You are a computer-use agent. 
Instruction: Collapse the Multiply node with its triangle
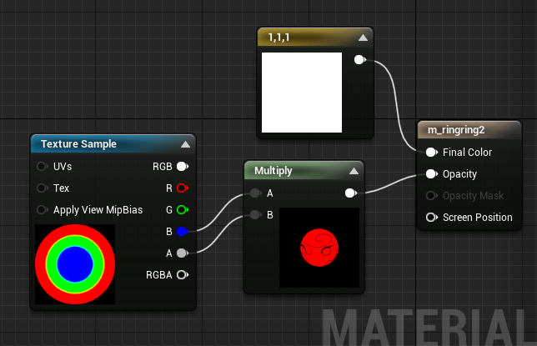(x=354, y=171)
